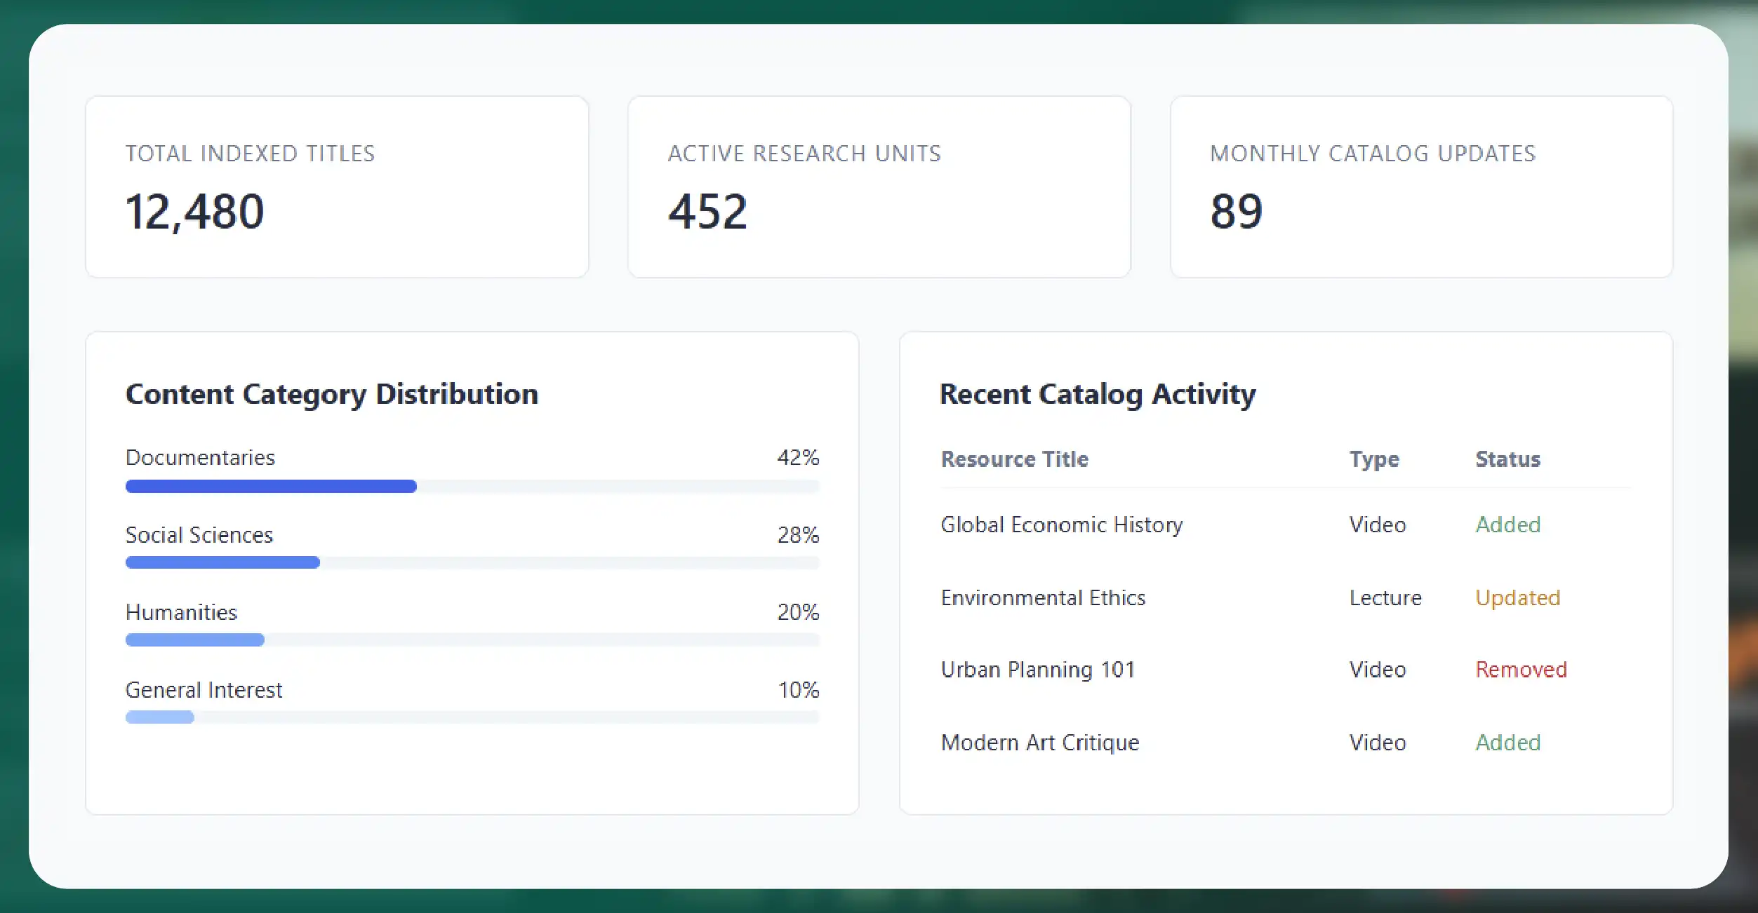Click Added status for Modern Art Critique
The width and height of the screenshot is (1758, 913).
coord(1508,743)
